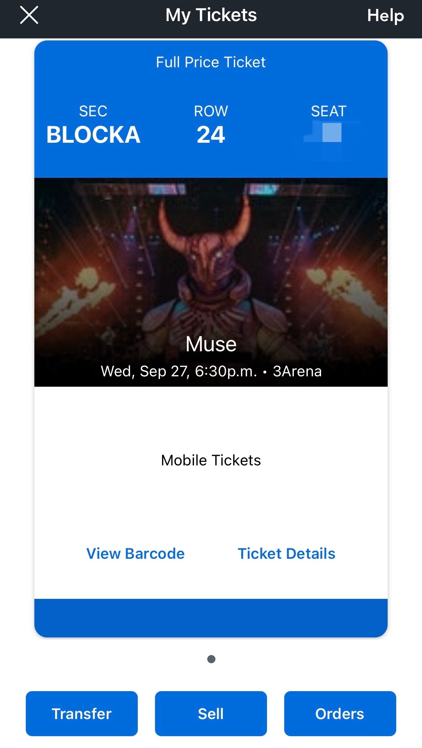
Task: Tap the row number 24
Action: pyautogui.click(x=211, y=135)
